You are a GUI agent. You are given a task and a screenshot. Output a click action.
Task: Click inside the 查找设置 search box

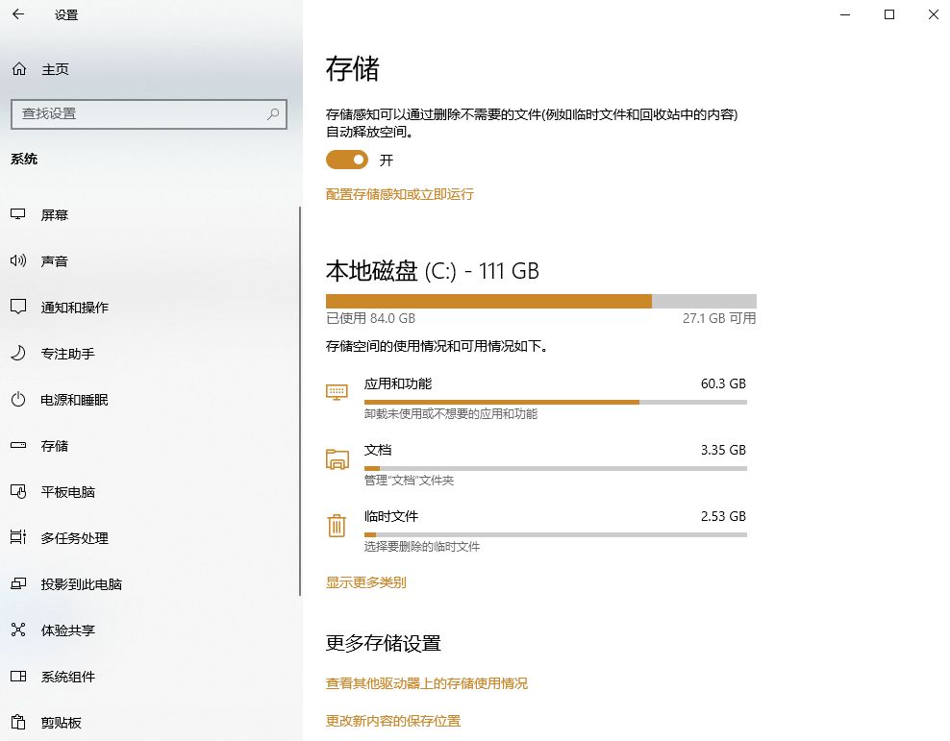(149, 113)
